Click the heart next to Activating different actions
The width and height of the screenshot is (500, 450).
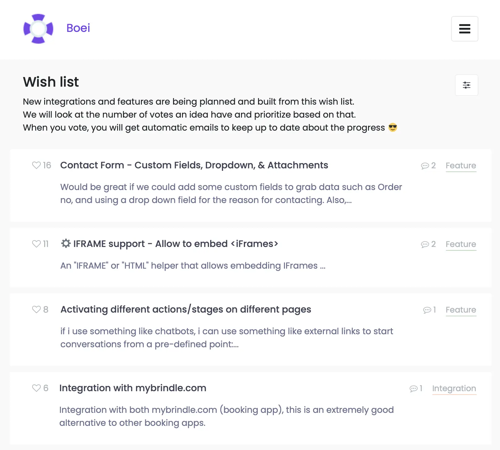coord(36,309)
